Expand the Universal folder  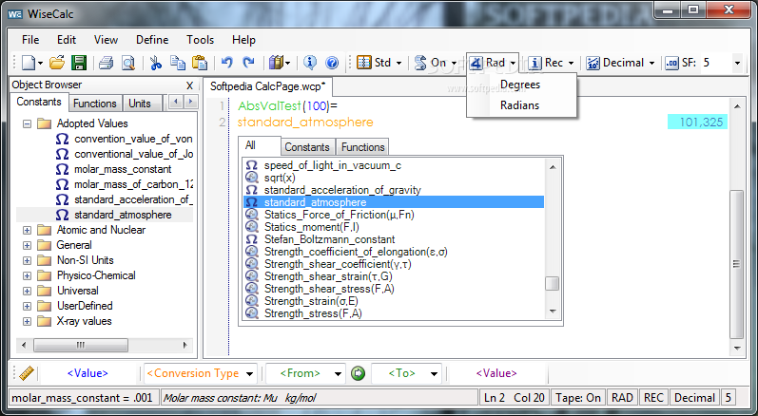[x=27, y=292]
